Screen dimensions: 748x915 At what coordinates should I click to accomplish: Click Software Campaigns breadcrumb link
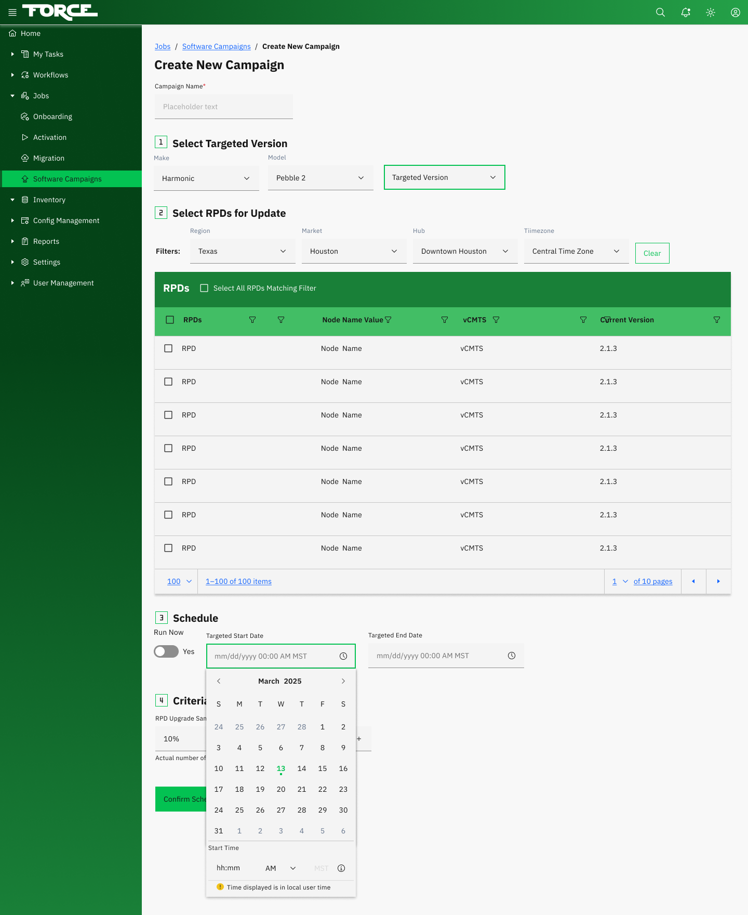(217, 46)
